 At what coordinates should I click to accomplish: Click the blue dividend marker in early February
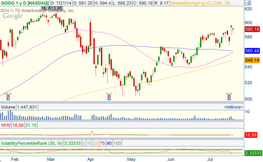point(8,99)
